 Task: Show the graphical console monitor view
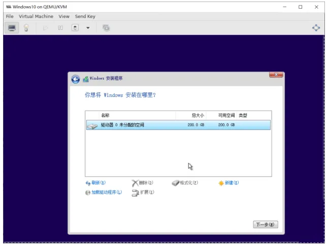12,28
